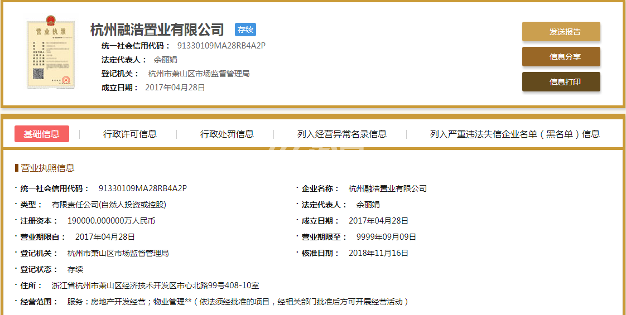Click the 核准日期 value 2018年11月16日
Viewport: 626px width, 315px height.
[x=378, y=253]
